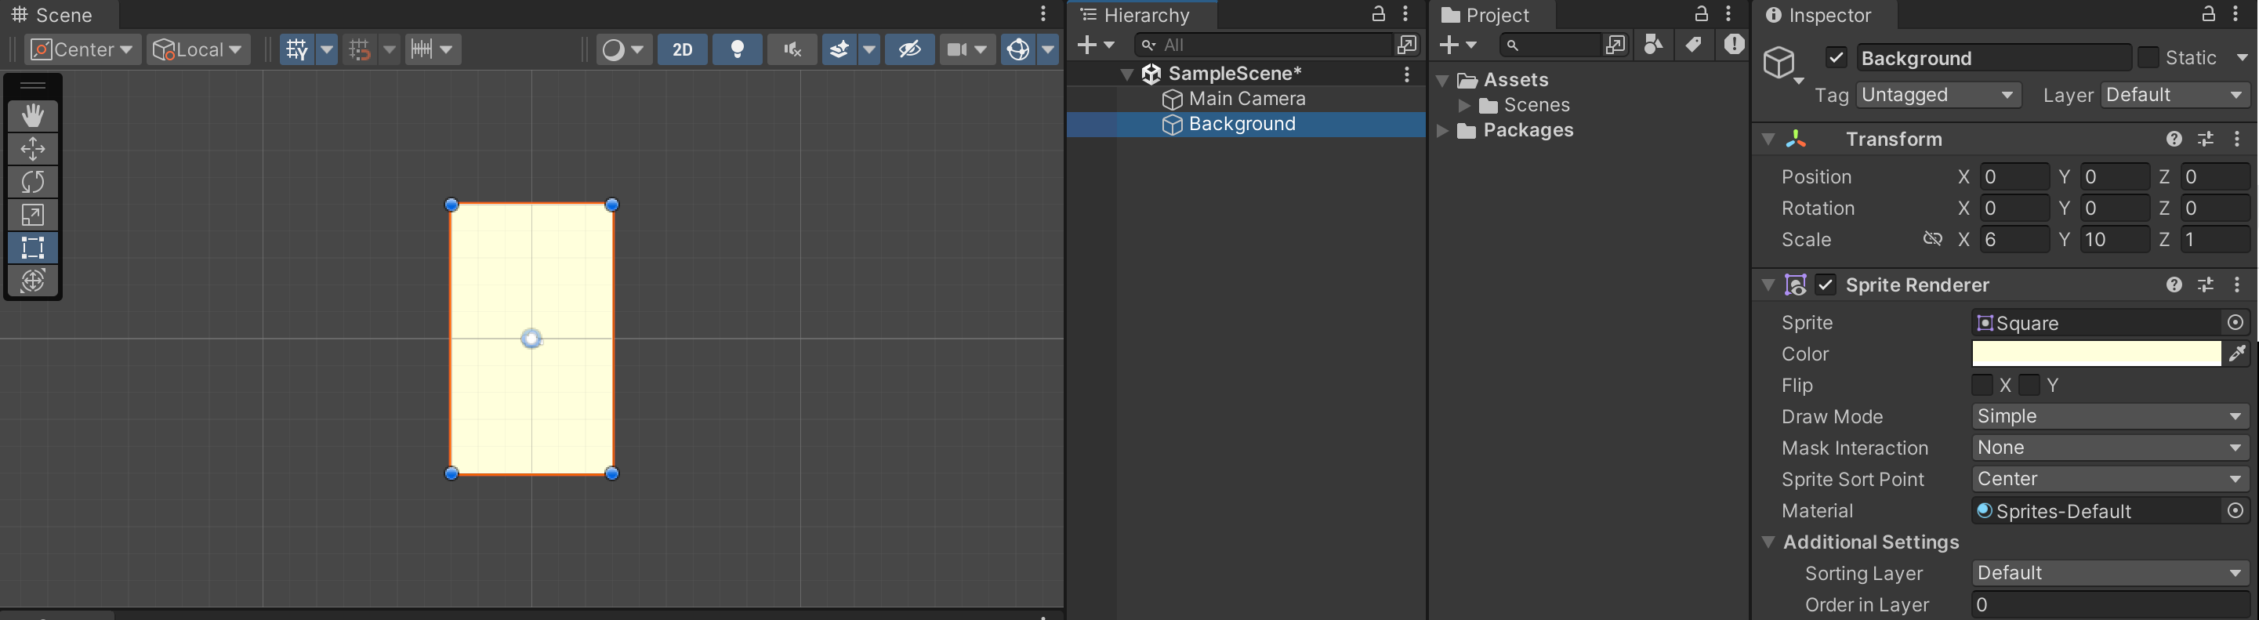Select the Transform tool in scene toolbar

tap(32, 281)
